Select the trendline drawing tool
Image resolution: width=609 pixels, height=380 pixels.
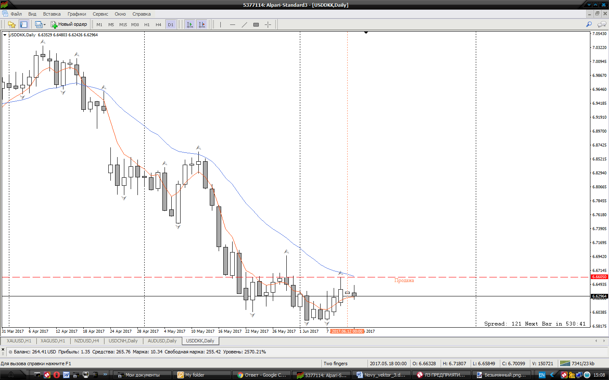tap(244, 24)
